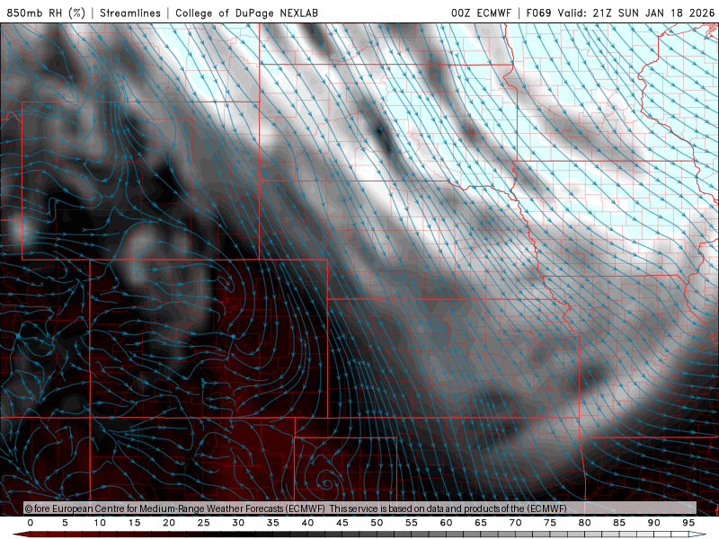Click the "55" value on the RH scale
The width and height of the screenshot is (719, 539).
[x=412, y=523]
